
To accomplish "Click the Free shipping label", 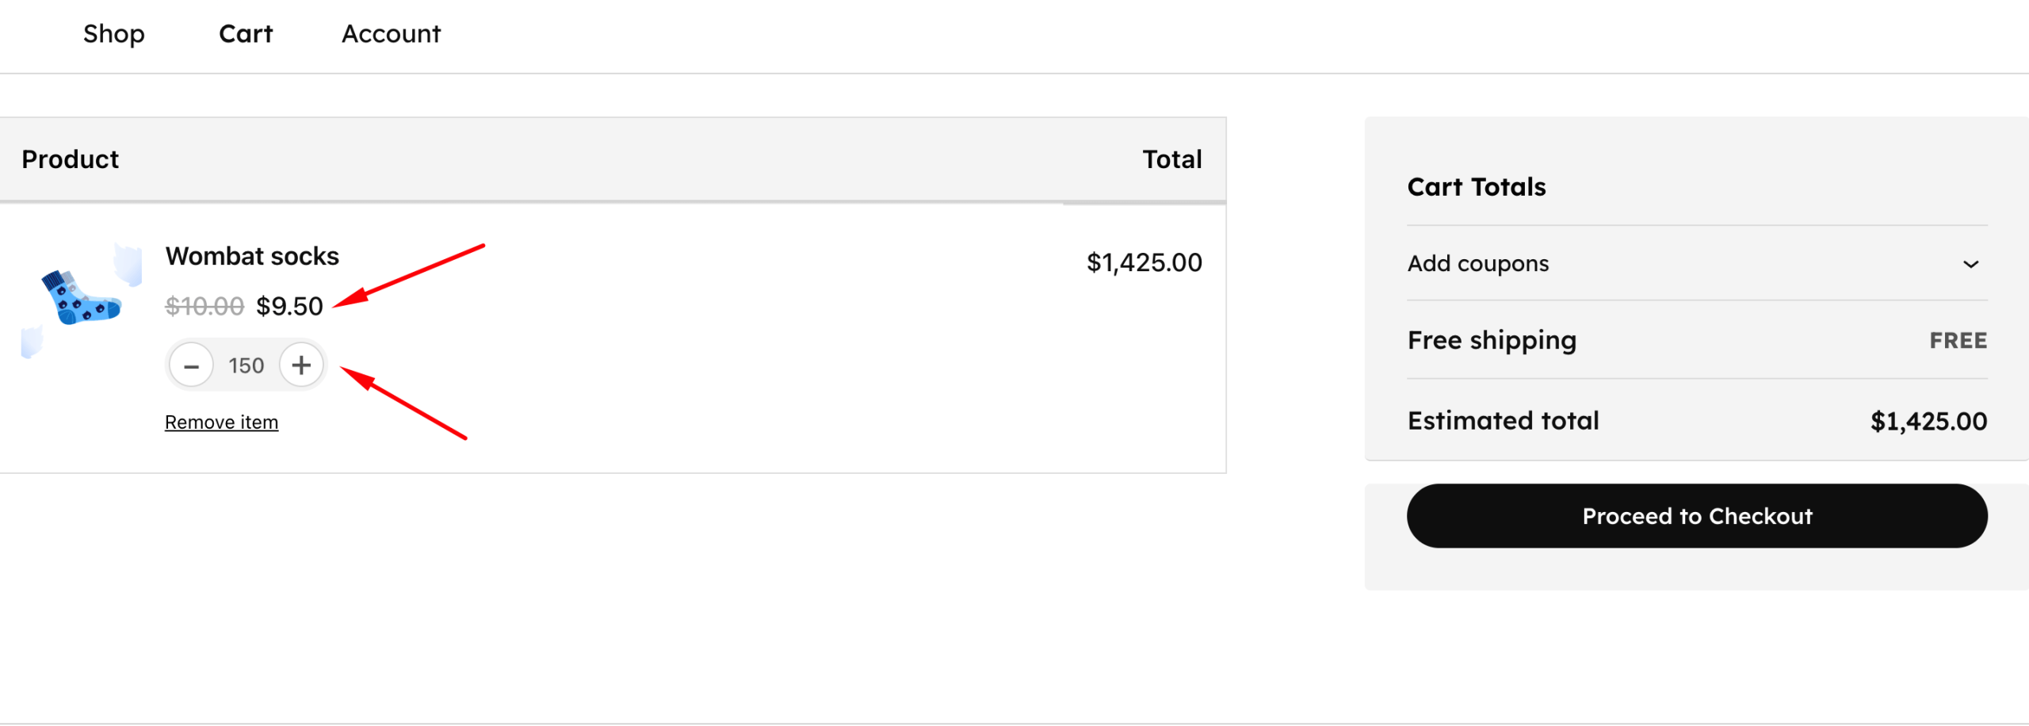I will (x=1492, y=341).
